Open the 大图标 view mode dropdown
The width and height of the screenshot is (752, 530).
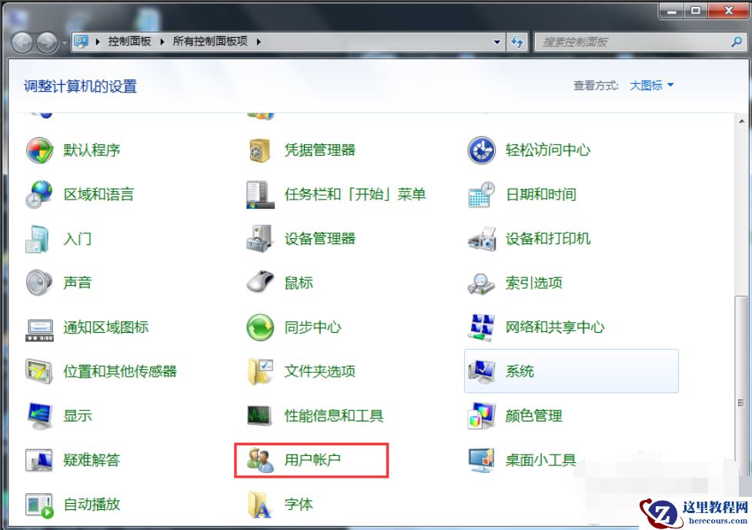(x=650, y=86)
